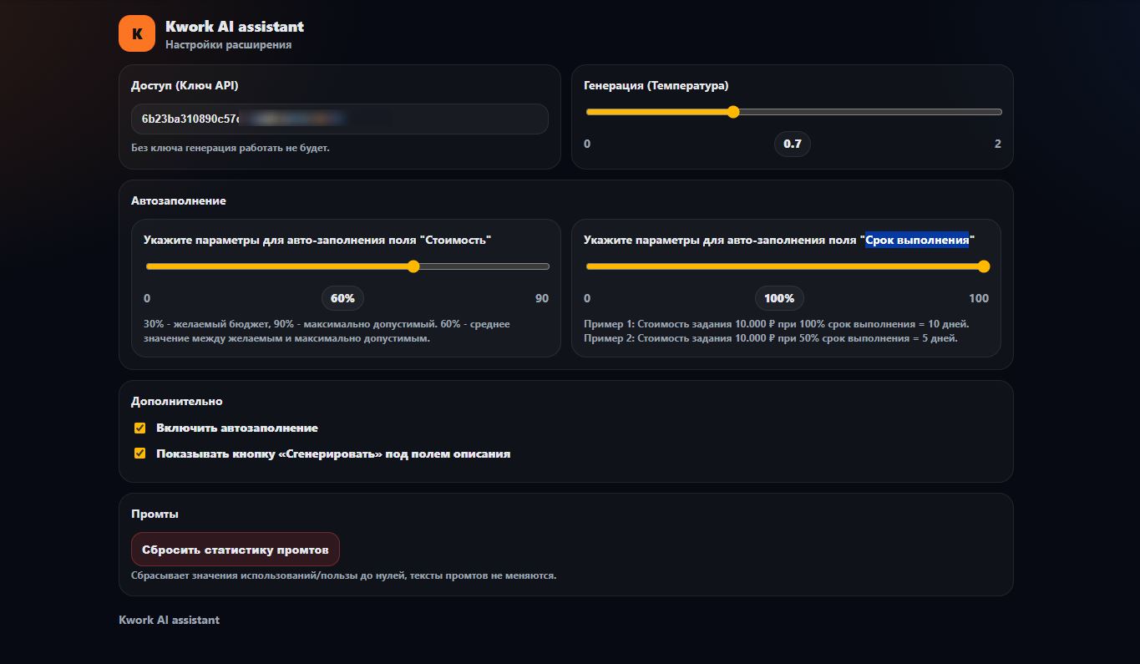Click the "Стоимость" slider handle
Image resolution: width=1140 pixels, height=664 pixels.
pyautogui.click(x=413, y=266)
